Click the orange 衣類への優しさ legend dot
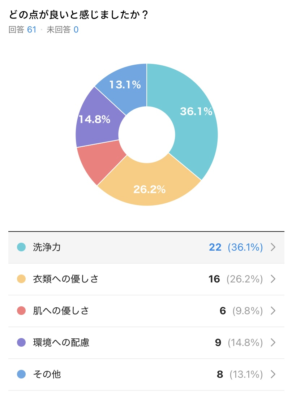Viewport: 296px width, 398px height. [x=21, y=279]
